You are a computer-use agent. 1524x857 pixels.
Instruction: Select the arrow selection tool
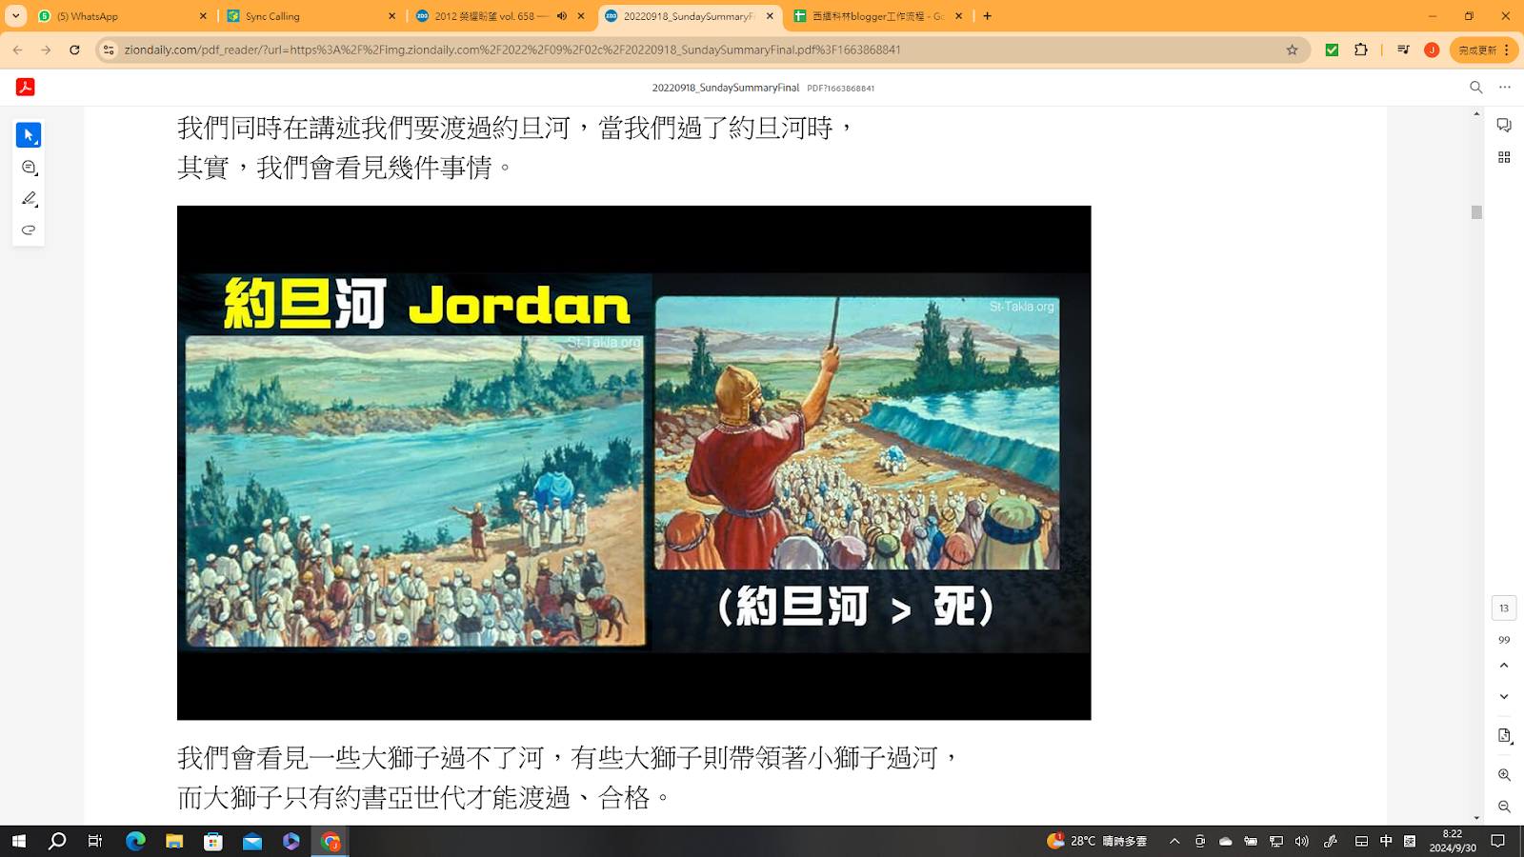[x=29, y=135]
